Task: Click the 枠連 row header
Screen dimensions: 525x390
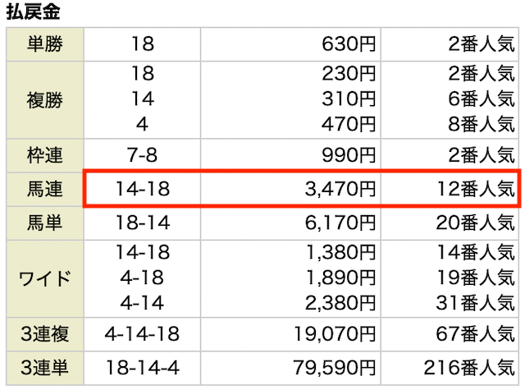Action: tap(45, 155)
